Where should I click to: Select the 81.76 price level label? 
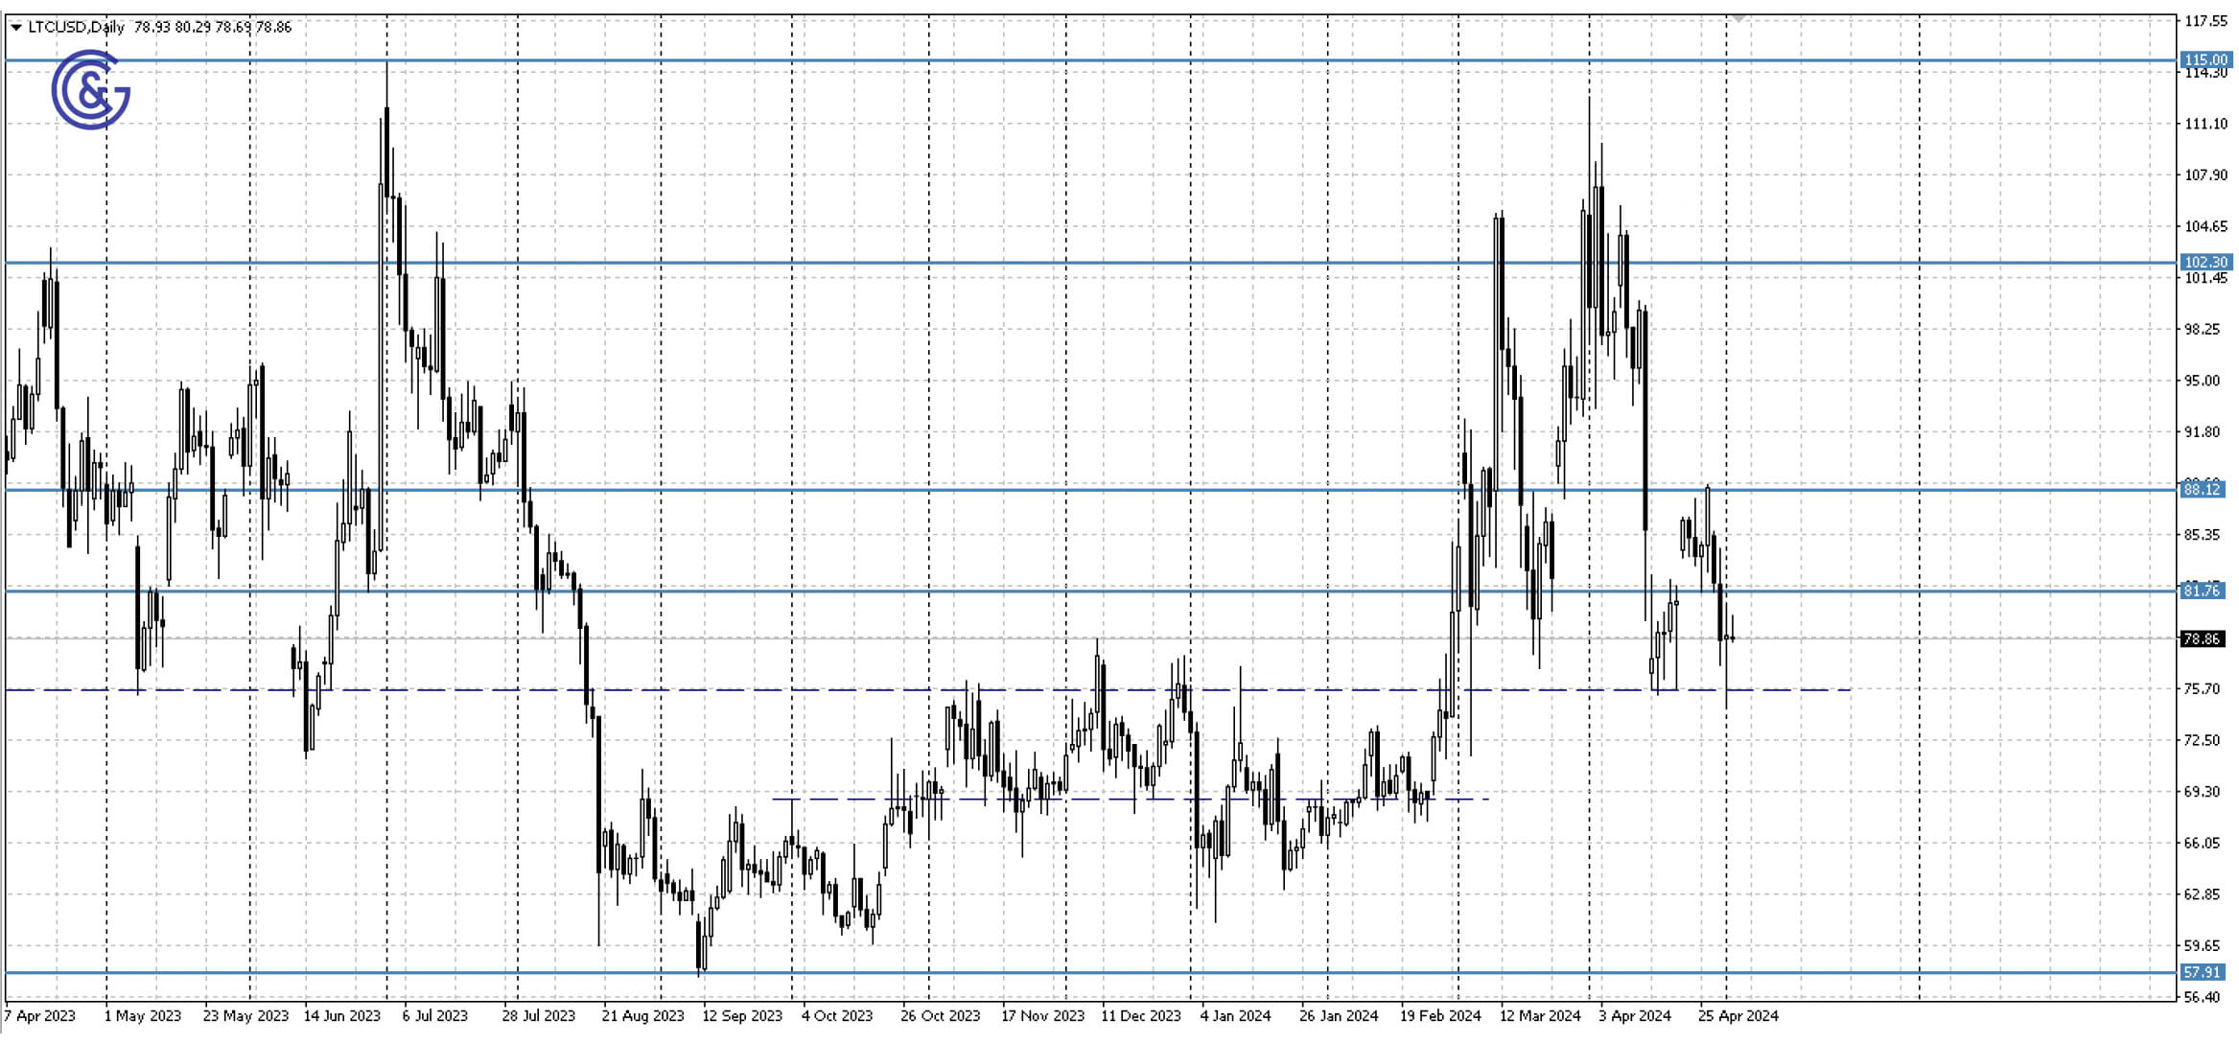click(2201, 590)
